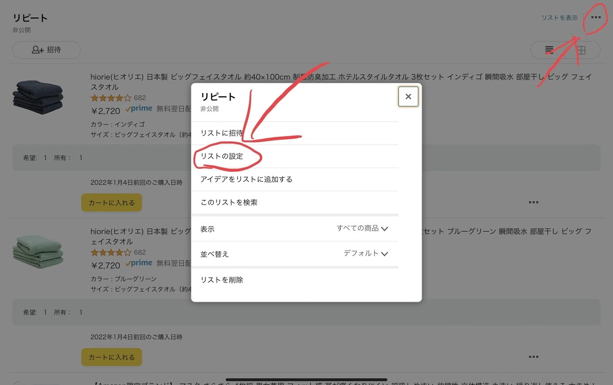The width and height of the screenshot is (613, 385).
Task: Choose アイデアをリストに追加する
Action: (x=295, y=179)
